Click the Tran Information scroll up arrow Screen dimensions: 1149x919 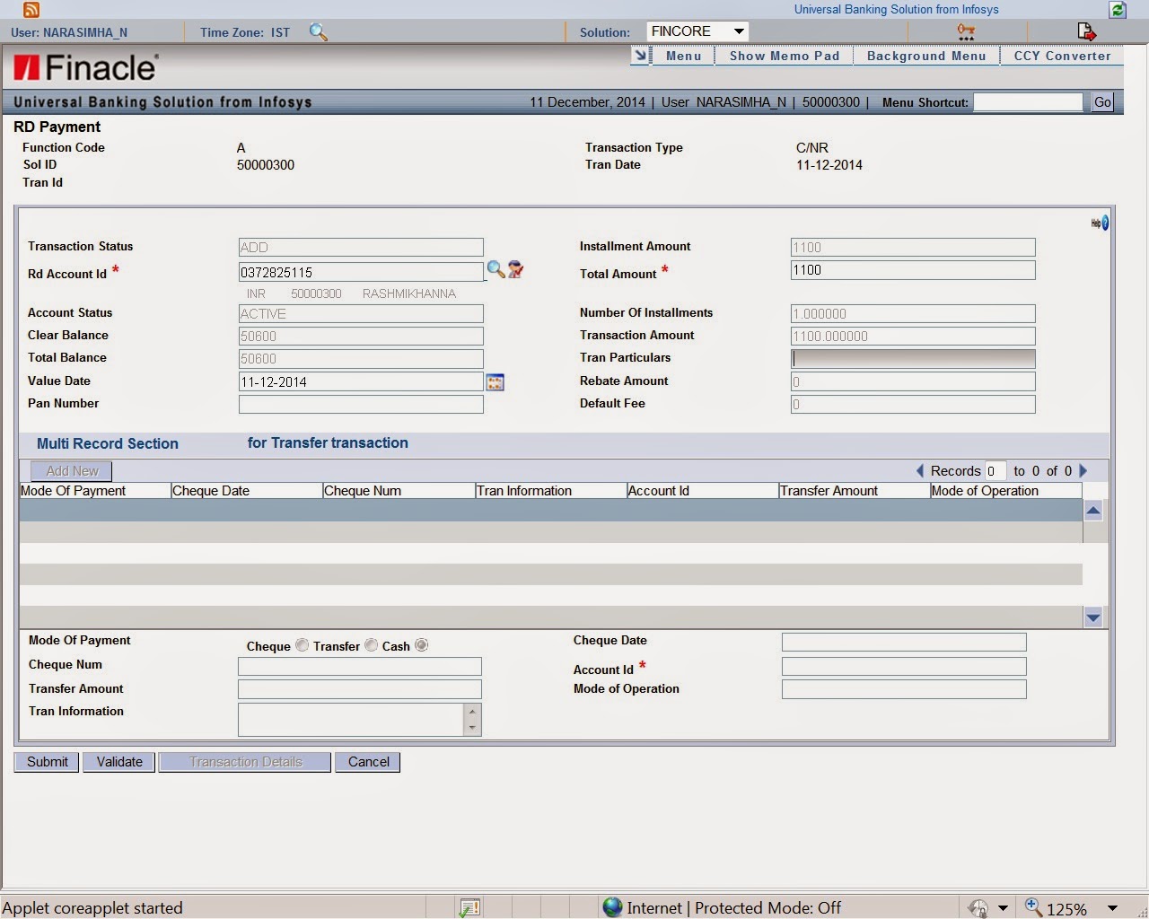tap(472, 712)
